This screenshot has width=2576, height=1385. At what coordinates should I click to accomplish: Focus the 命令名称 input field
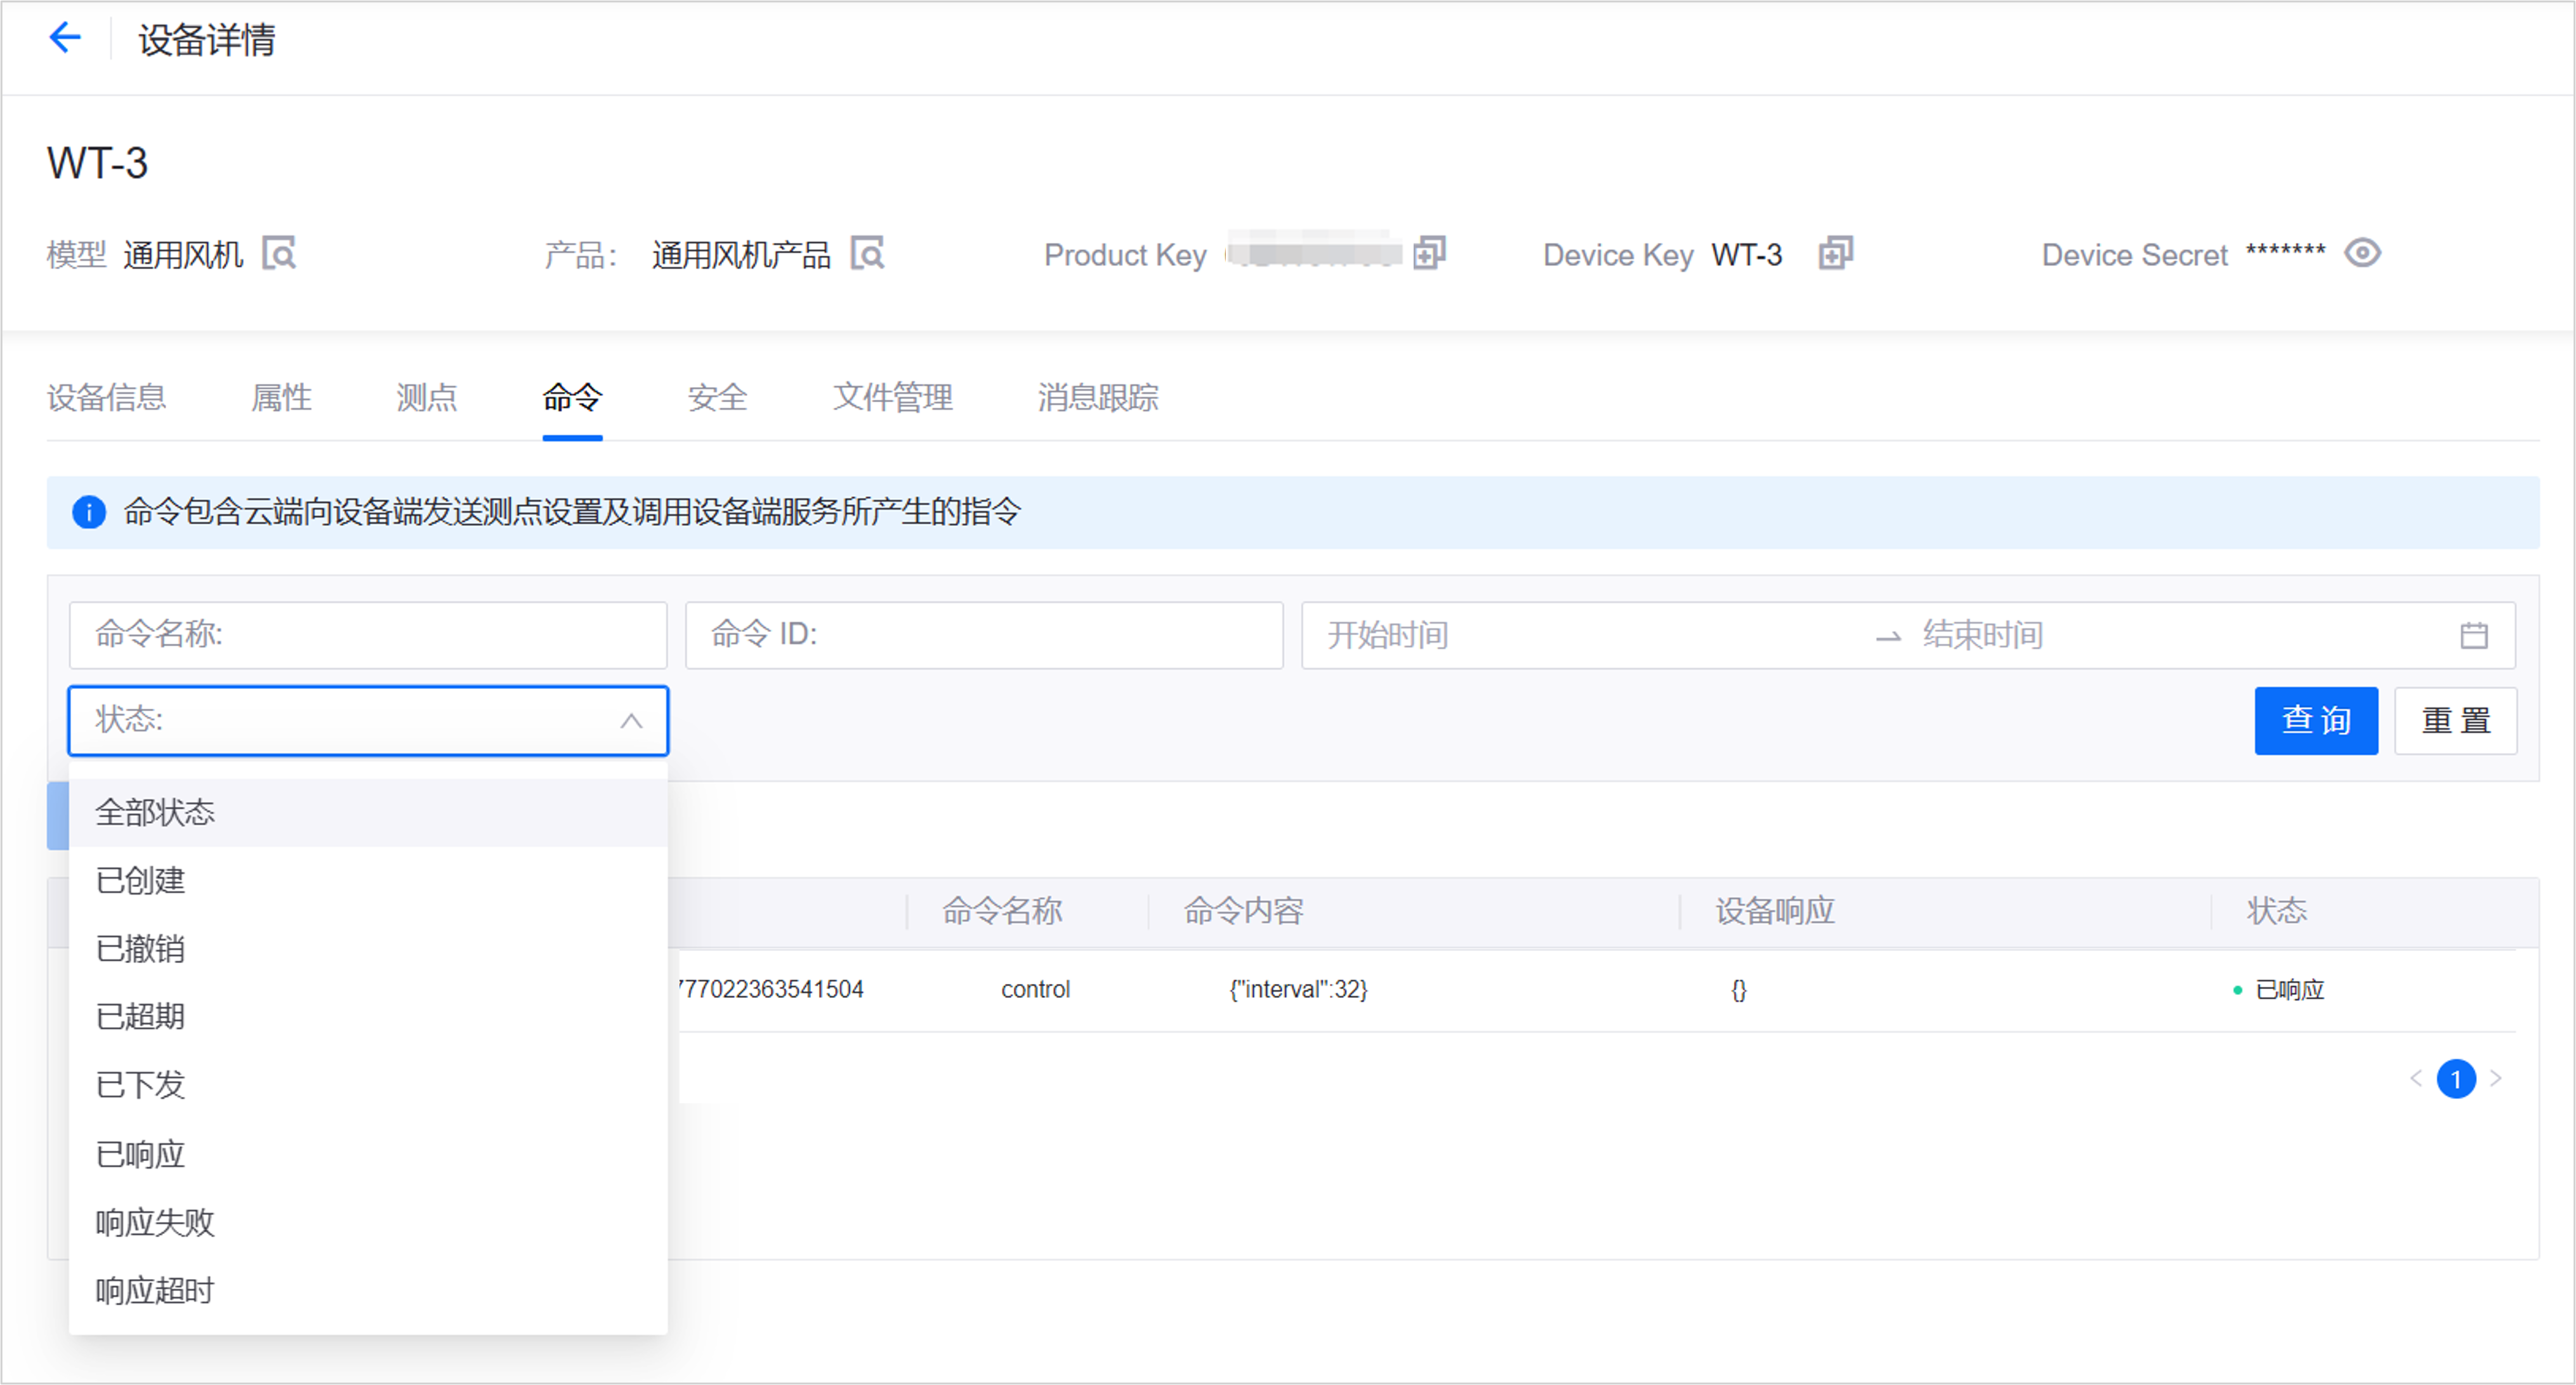pyautogui.click(x=367, y=635)
